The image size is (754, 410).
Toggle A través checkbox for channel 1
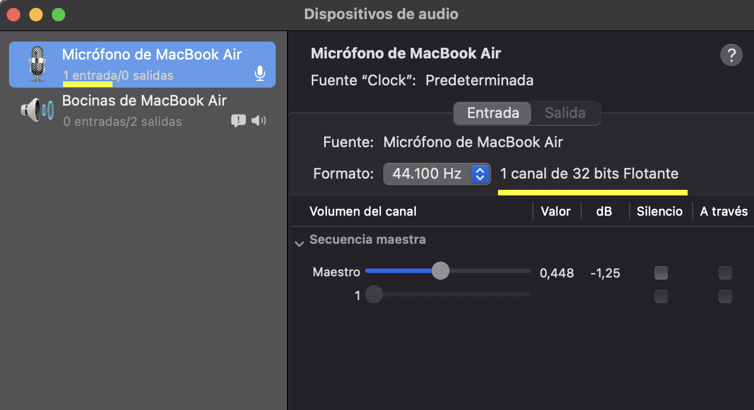725,296
